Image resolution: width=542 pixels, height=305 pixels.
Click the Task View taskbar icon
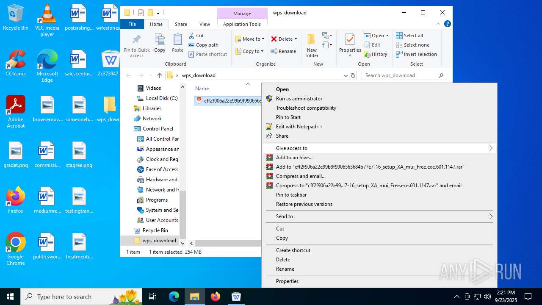click(152, 297)
